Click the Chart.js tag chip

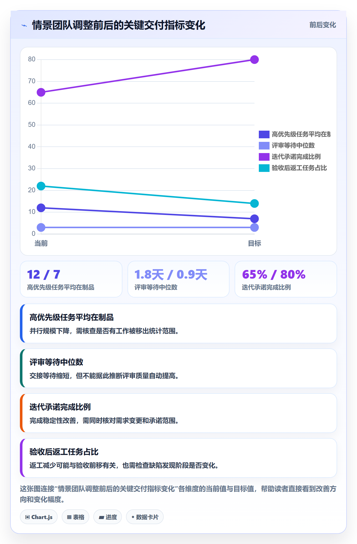(x=39, y=517)
